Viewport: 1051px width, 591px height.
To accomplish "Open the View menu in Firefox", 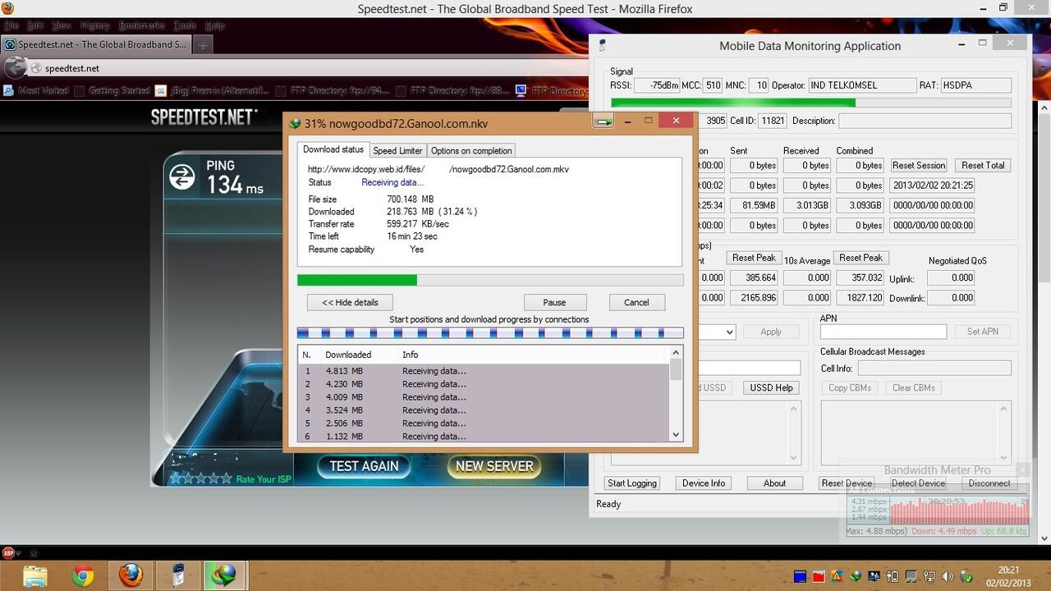I will tap(62, 26).
